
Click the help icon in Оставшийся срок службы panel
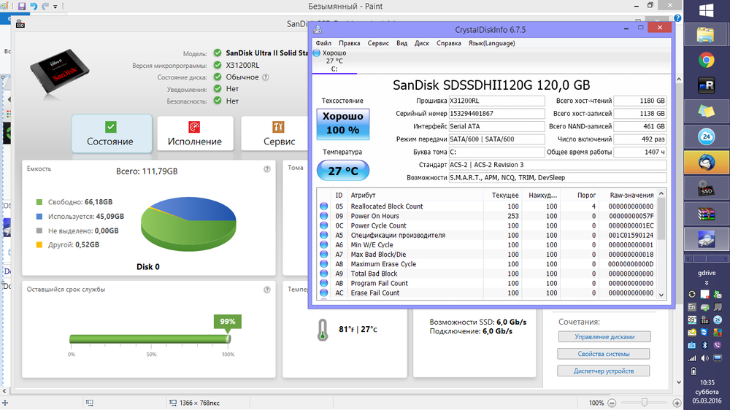(266, 290)
